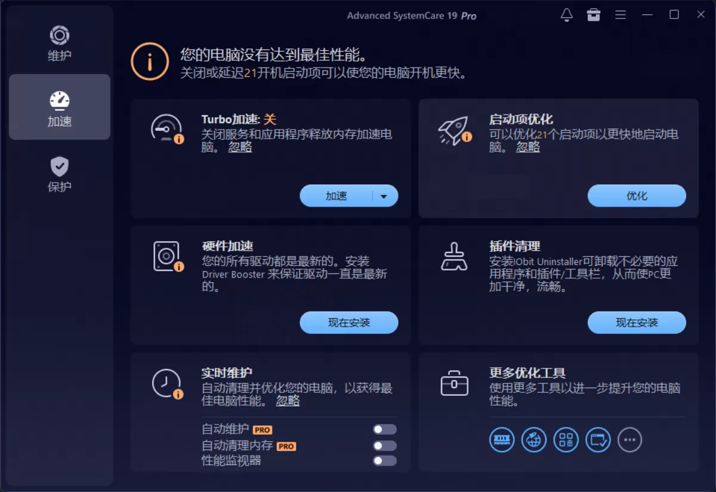The image size is (716, 492).
Task: Open the app uninstall tool icon
Action: click(x=566, y=440)
